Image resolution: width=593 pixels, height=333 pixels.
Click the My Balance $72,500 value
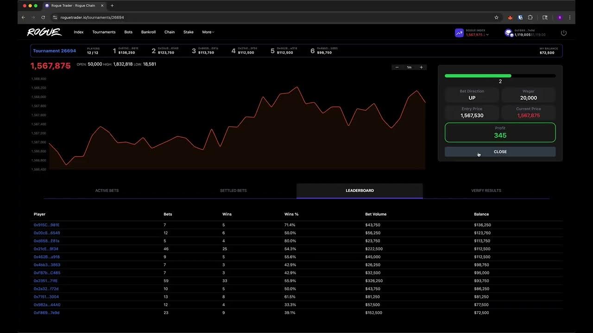547,53
